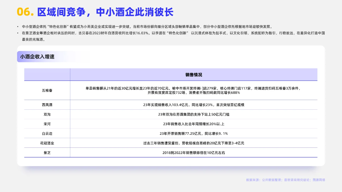342x192 pixels.
Task: Click the 五粮春 sales description cell
Action: pyautogui.click(x=194, y=90)
